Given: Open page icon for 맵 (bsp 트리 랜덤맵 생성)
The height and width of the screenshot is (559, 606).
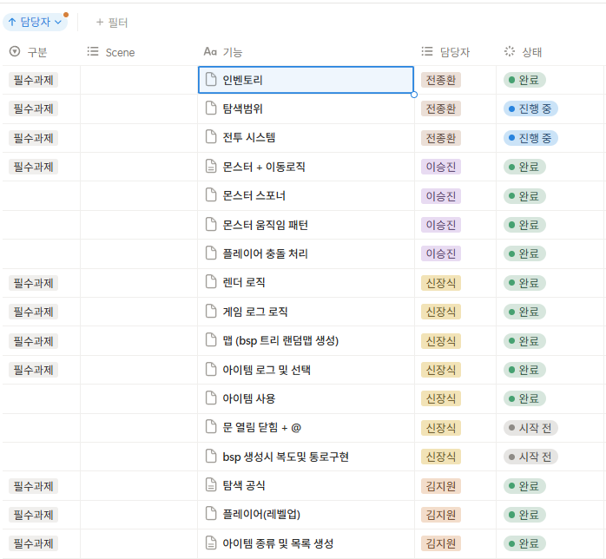Looking at the screenshot, I should point(211,340).
